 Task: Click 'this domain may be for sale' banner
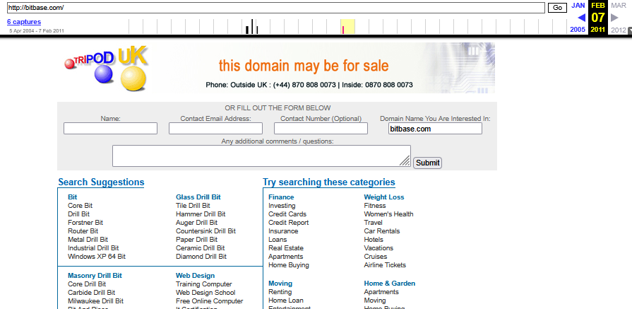(x=304, y=65)
